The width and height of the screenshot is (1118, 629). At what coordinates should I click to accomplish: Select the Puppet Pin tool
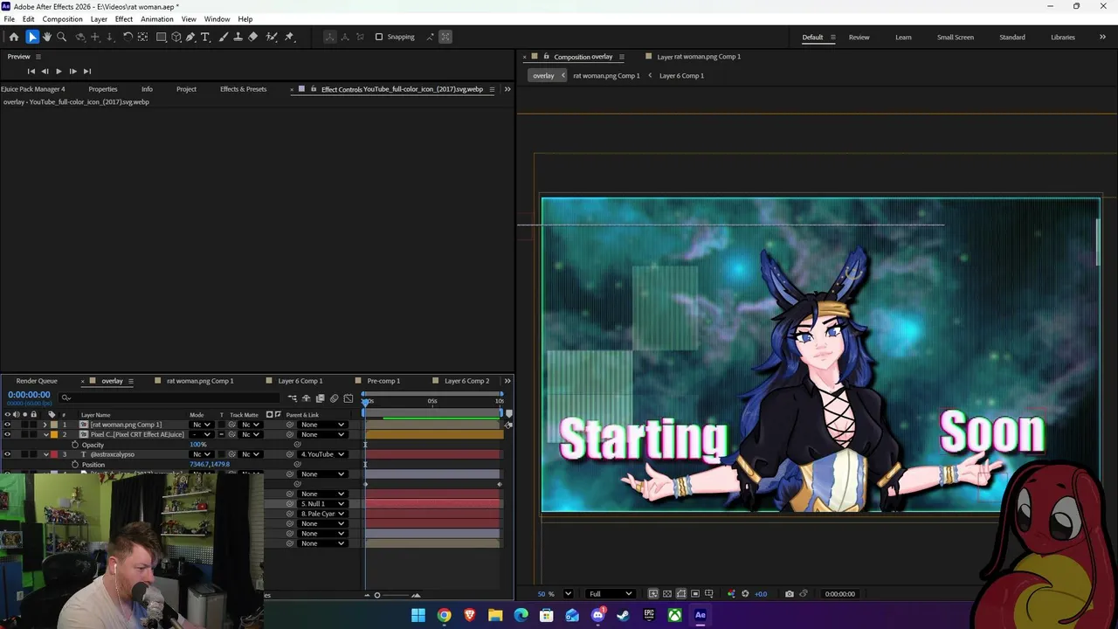tap(289, 37)
